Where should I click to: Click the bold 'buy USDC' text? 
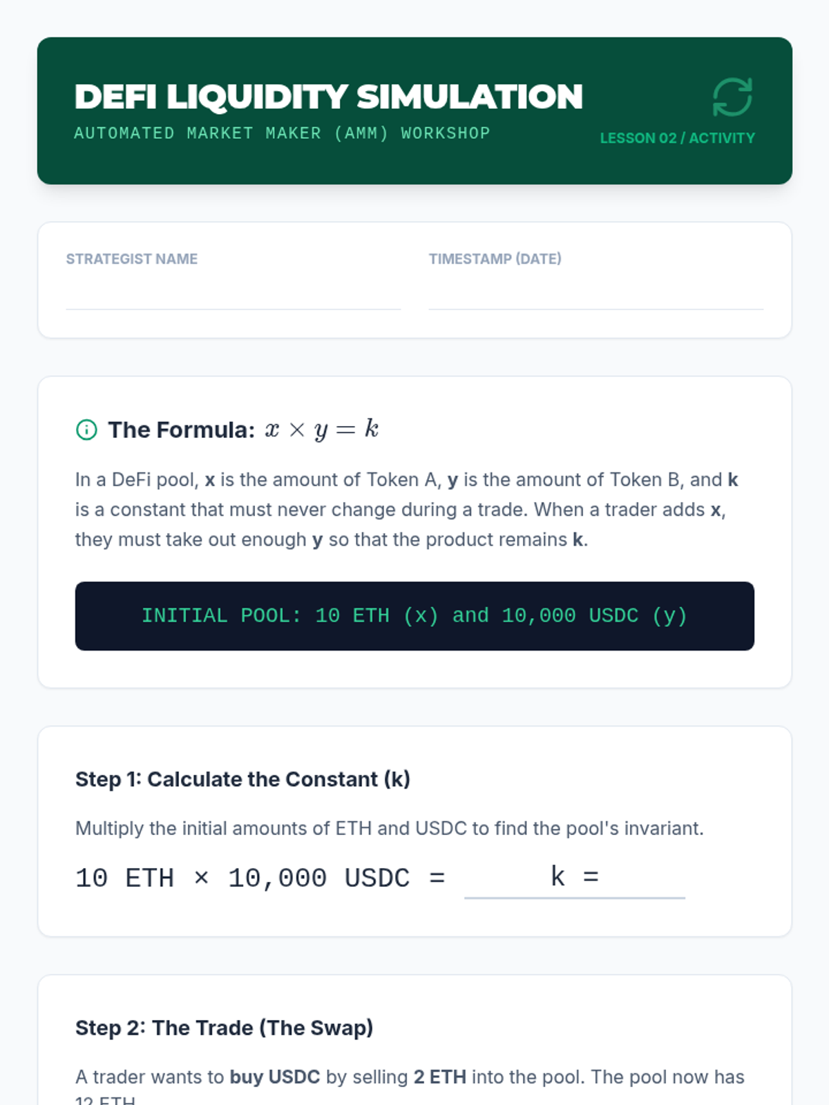point(274,1077)
